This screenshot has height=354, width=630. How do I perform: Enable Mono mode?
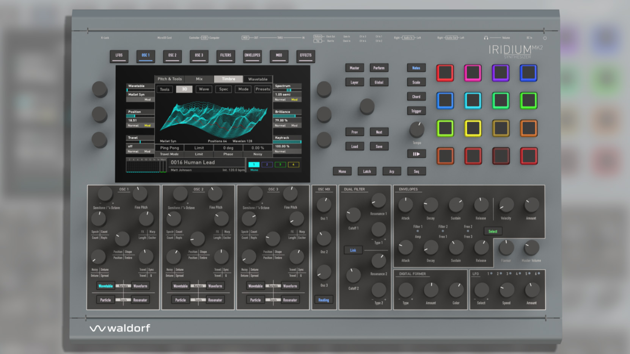pyautogui.click(x=342, y=171)
